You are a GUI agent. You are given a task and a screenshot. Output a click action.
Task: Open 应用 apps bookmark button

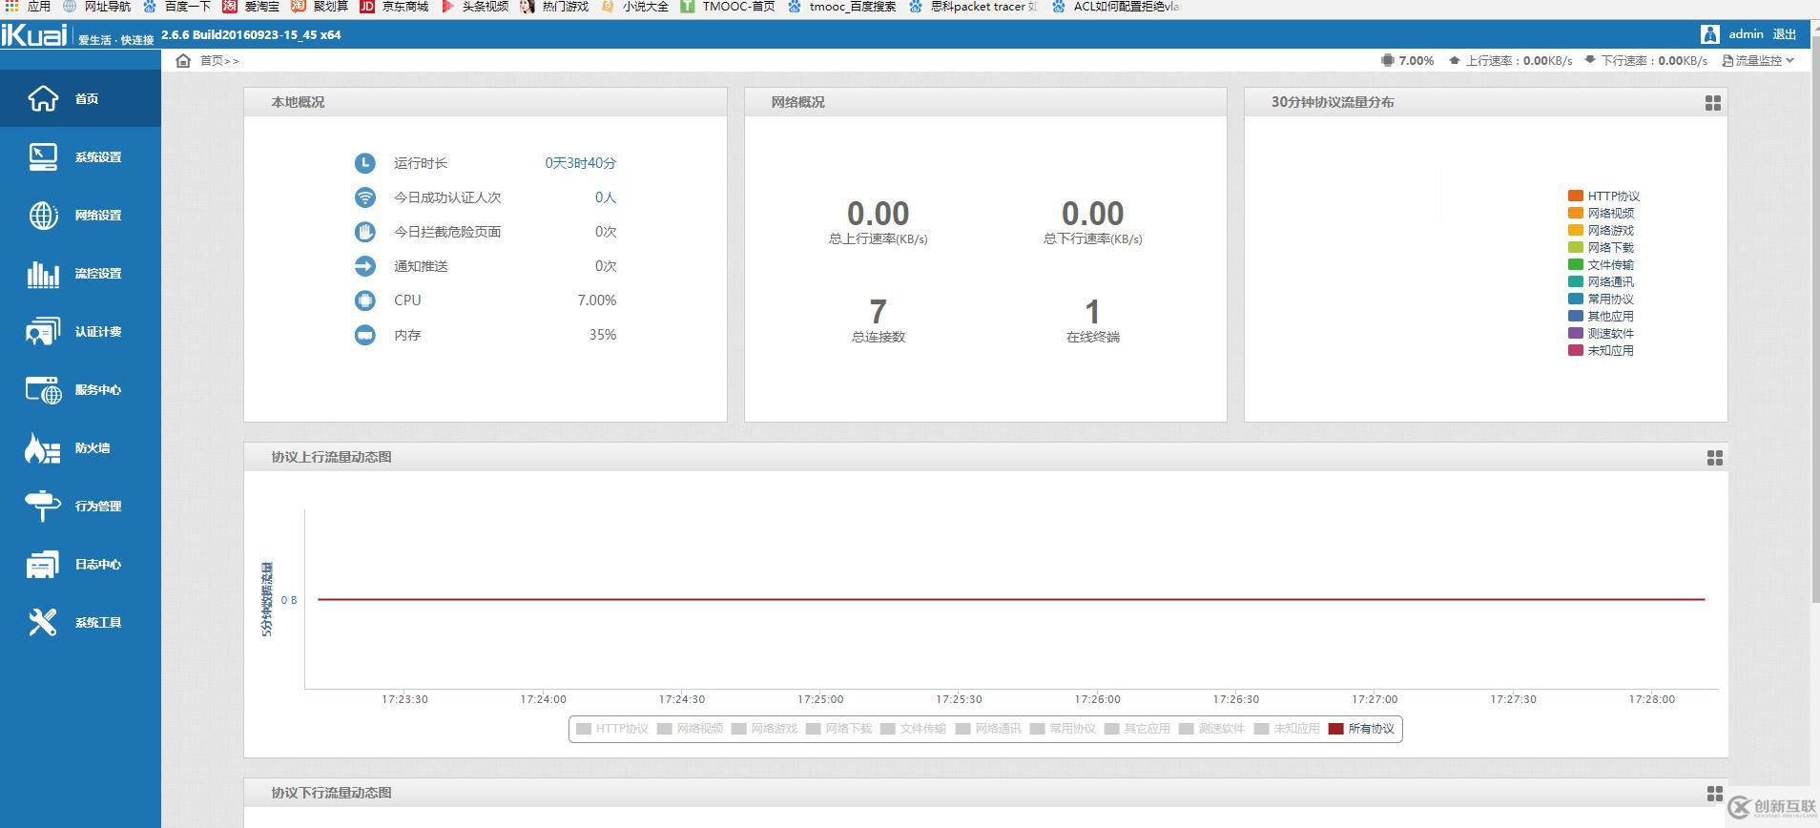tap(28, 7)
